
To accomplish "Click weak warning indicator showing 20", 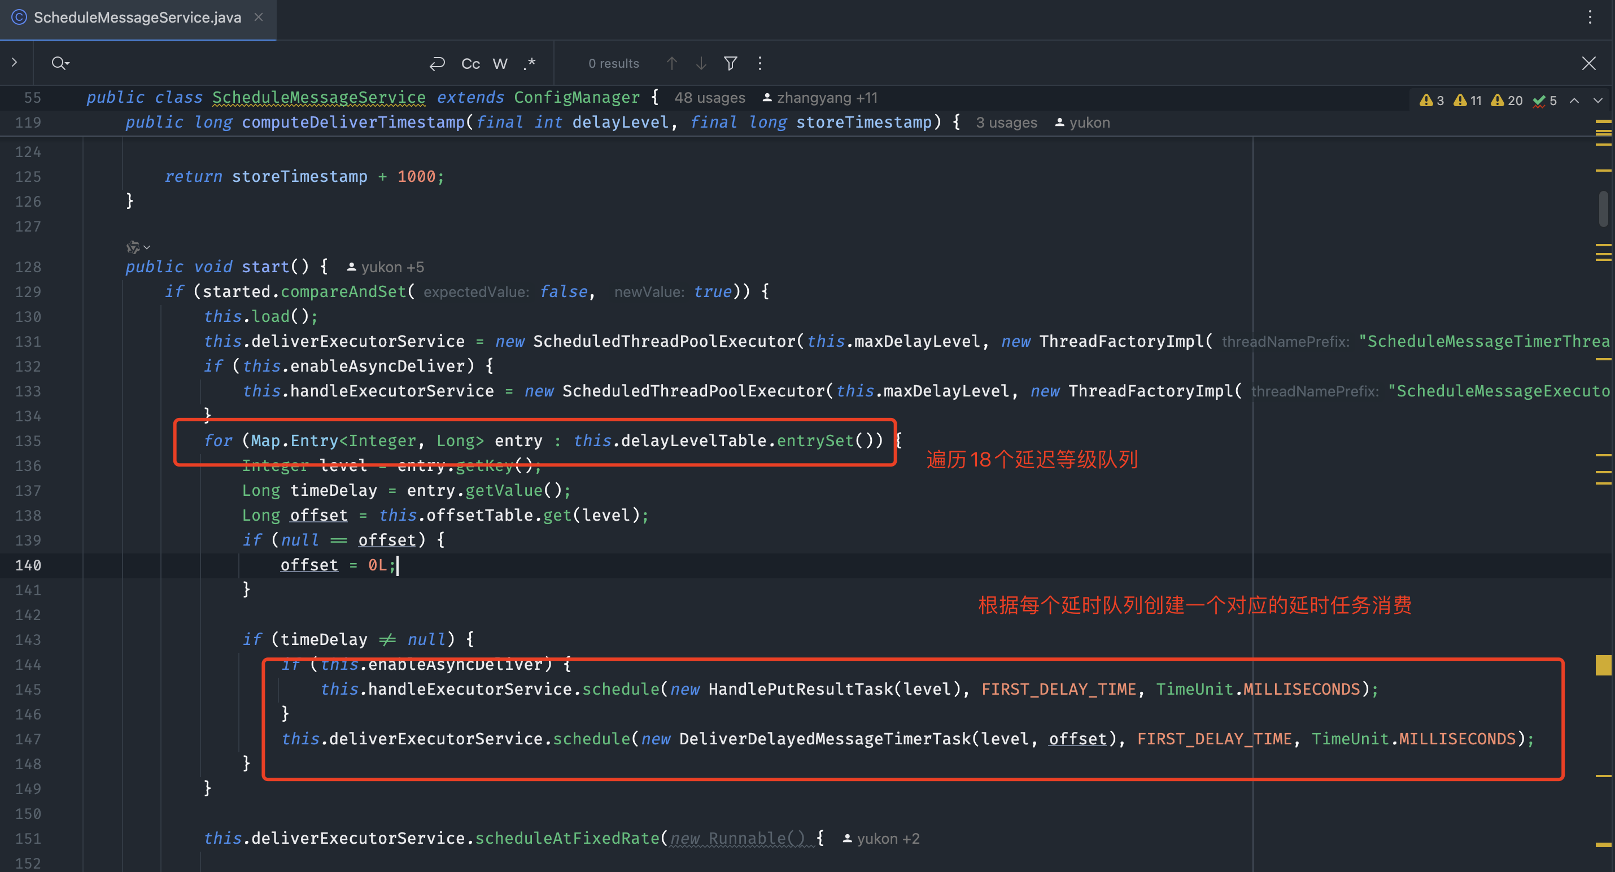I will [x=1507, y=101].
